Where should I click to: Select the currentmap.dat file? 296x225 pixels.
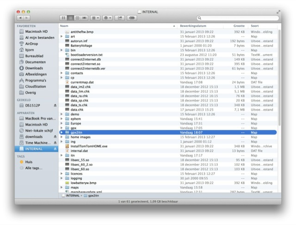167,82
